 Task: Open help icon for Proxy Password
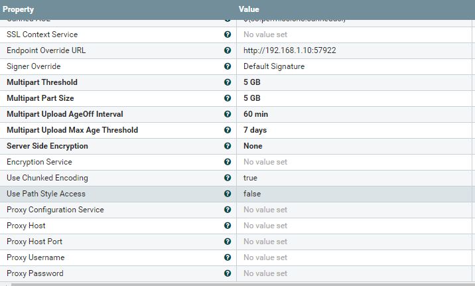[228, 273]
